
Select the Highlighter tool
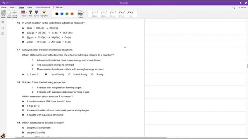44,14
